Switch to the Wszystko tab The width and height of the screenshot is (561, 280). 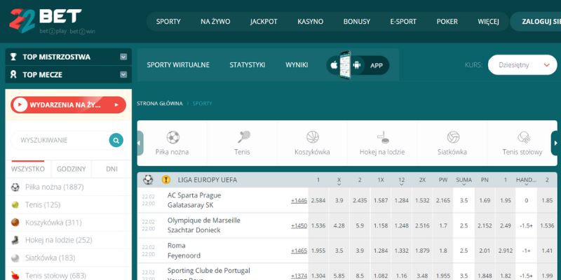(x=28, y=169)
